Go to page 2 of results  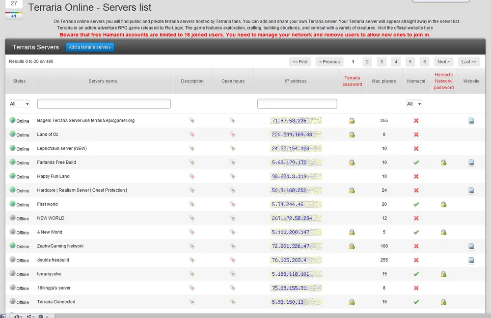coord(367,62)
